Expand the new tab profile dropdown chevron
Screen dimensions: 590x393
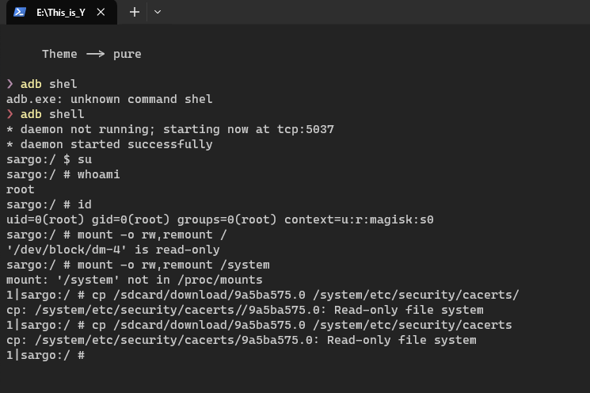tap(158, 13)
